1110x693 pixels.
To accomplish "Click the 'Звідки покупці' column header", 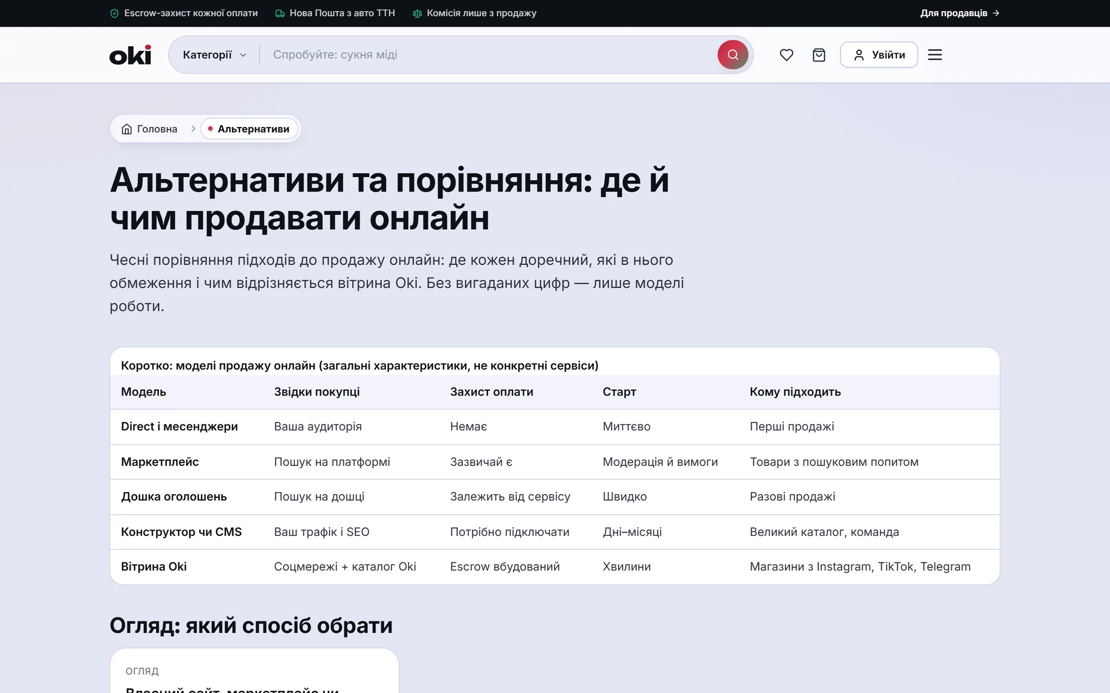I will (x=317, y=392).
